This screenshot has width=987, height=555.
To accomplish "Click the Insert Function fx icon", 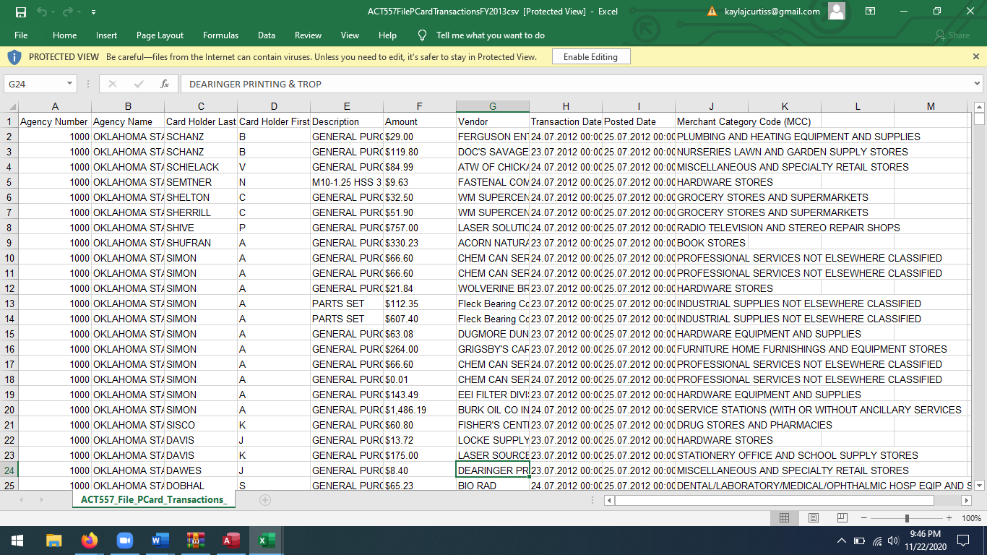I will 165,83.
